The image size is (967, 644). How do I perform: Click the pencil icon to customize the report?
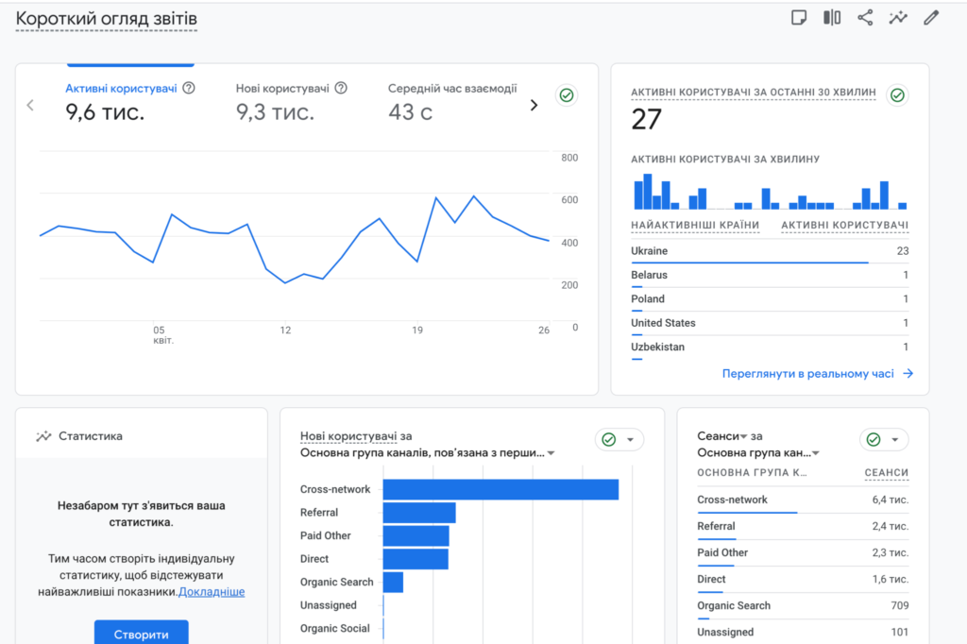click(933, 17)
